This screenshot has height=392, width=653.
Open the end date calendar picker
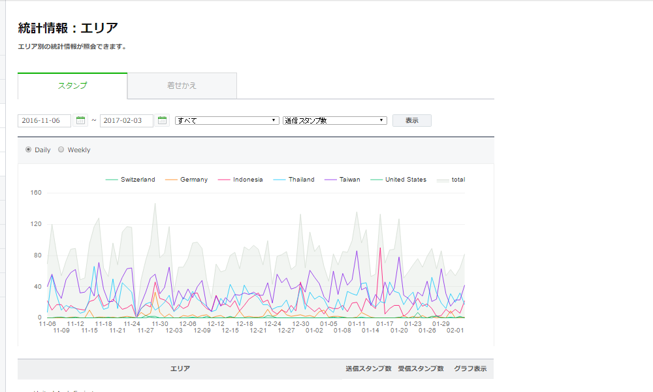(162, 120)
